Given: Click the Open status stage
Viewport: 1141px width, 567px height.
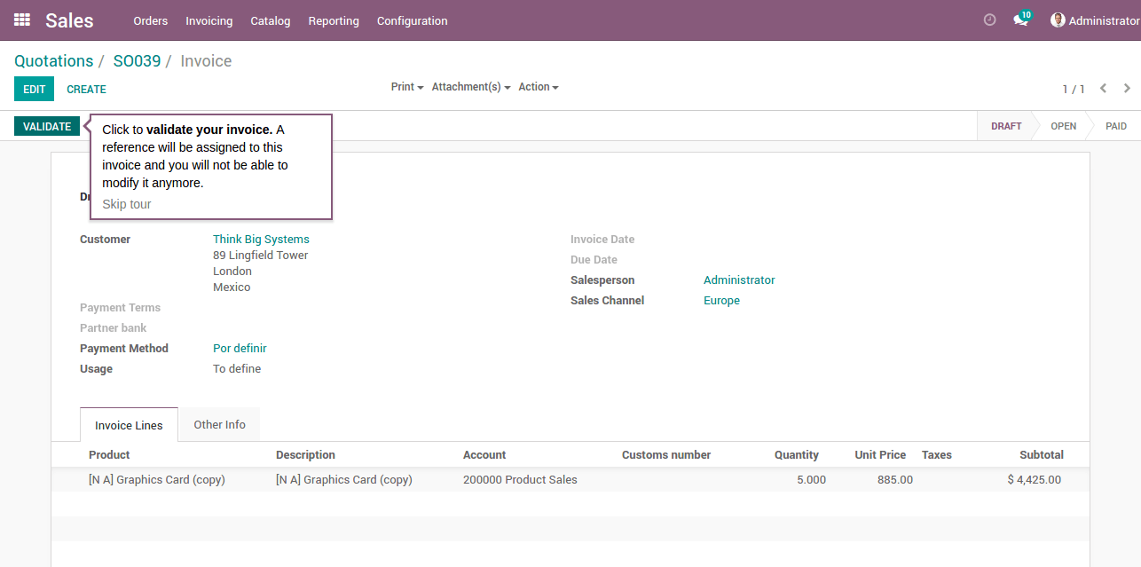Looking at the screenshot, I should [x=1063, y=126].
